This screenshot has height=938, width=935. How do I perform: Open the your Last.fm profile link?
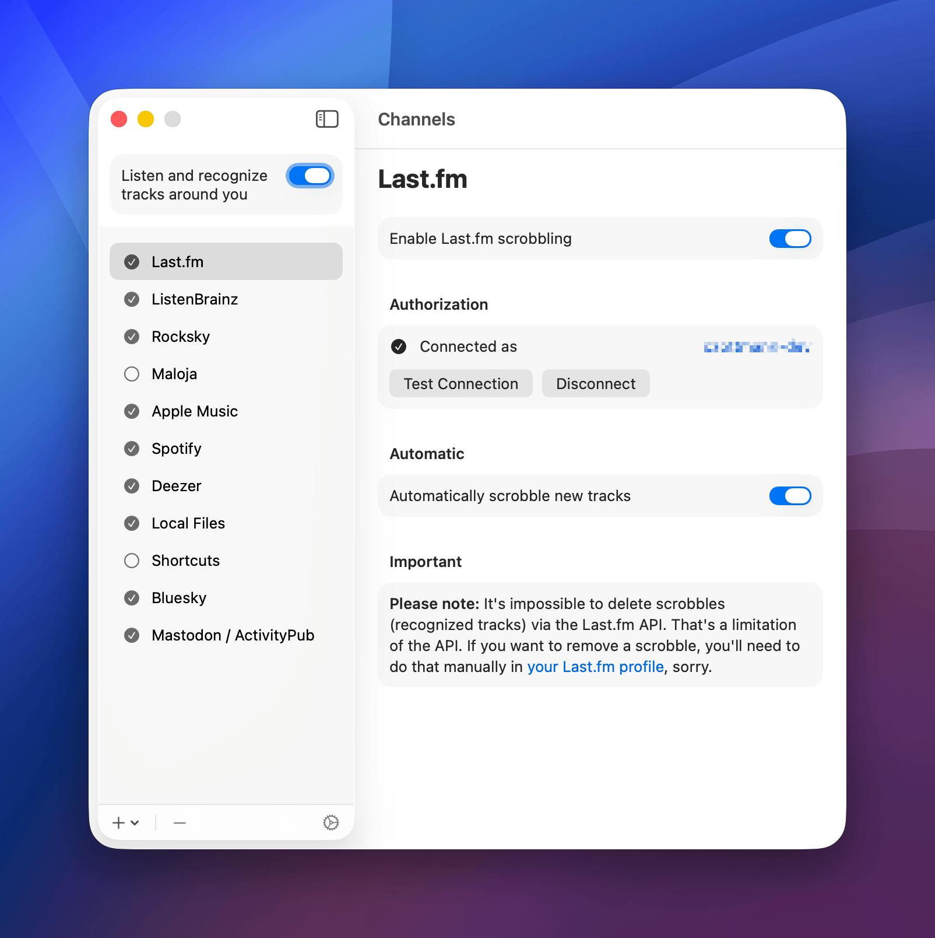(x=596, y=667)
